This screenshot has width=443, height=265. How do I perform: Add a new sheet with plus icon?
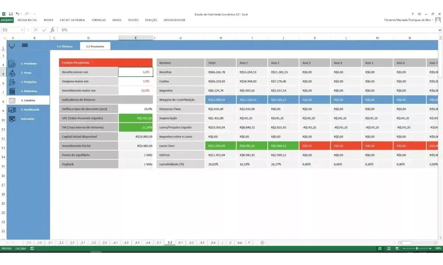pos(262,243)
